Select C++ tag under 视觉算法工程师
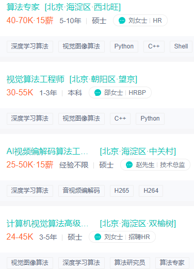This screenshot has width=194, height=269. pos(120,119)
